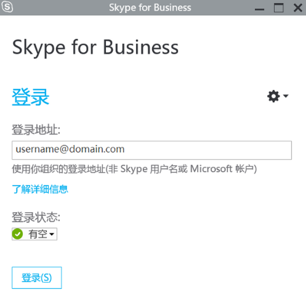Click the 使用你组织的登录地址 hint text
The height and width of the screenshot is (303, 306).
[59, 169]
